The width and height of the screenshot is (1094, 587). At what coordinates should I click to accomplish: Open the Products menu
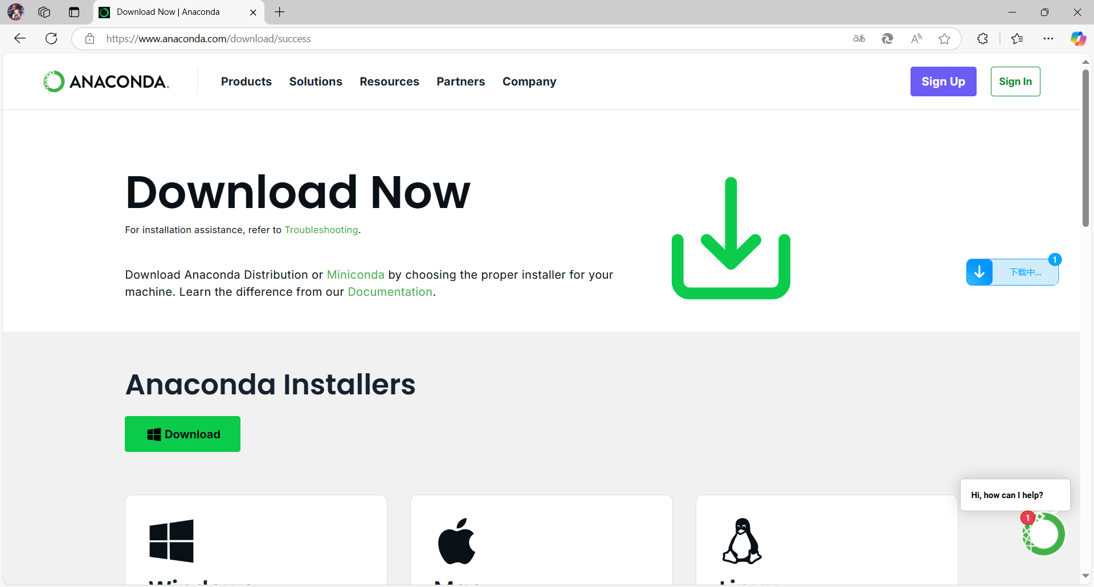[x=246, y=81]
